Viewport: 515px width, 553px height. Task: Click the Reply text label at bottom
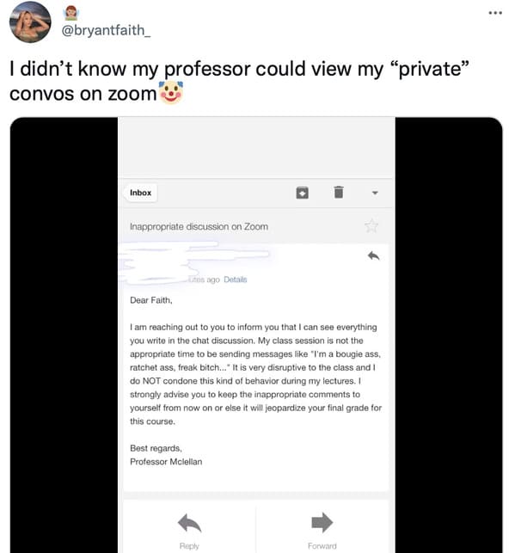(x=189, y=546)
